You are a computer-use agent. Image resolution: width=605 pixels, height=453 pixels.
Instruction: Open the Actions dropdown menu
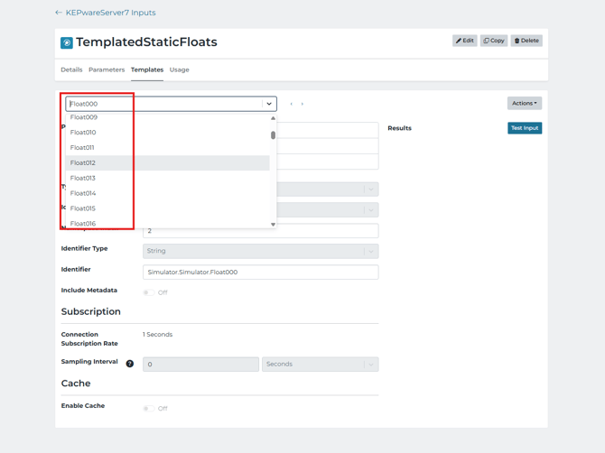pyautogui.click(x=525, y=103)
